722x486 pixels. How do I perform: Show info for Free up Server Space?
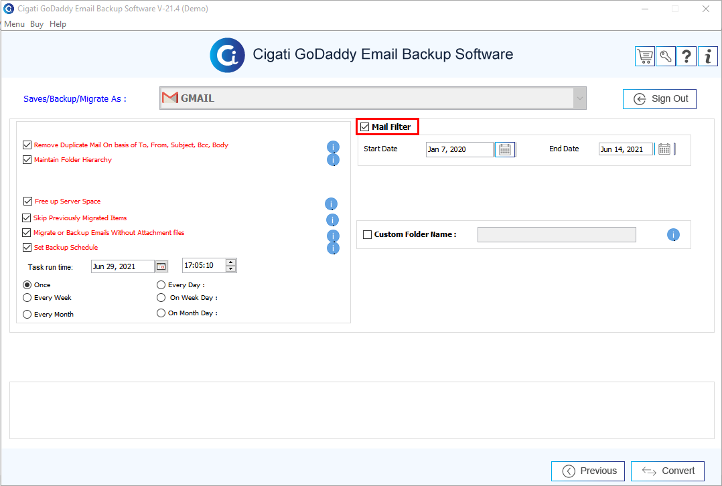pyautogui.click(x=331, y=204)
